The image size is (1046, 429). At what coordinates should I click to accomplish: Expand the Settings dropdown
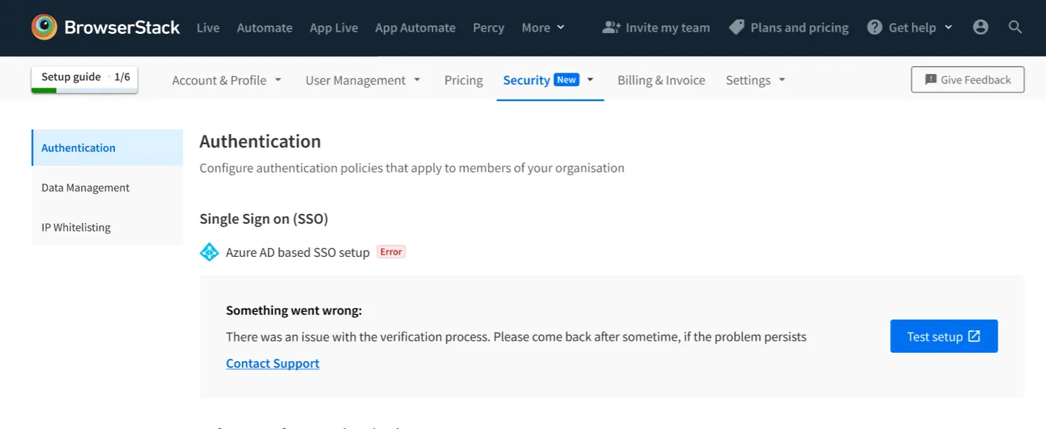(x=755, y=80)
